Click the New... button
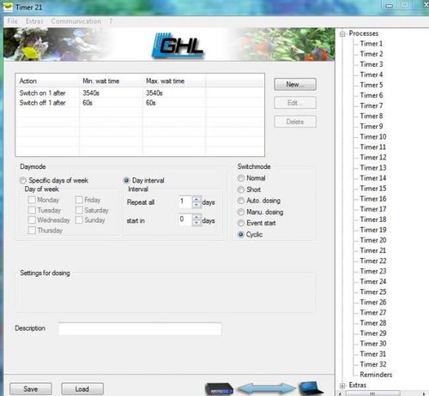 (x=295, y=85)
